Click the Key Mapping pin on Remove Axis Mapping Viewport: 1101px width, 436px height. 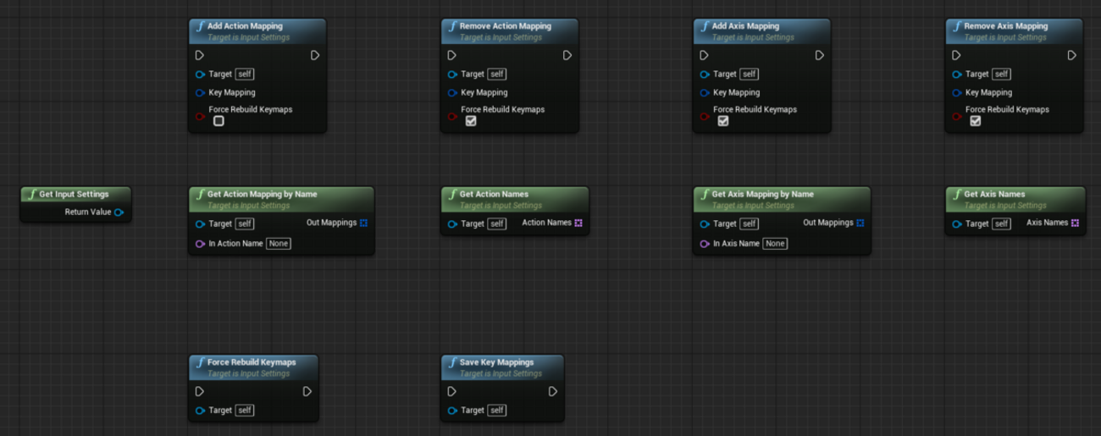[x=958, y=93]
